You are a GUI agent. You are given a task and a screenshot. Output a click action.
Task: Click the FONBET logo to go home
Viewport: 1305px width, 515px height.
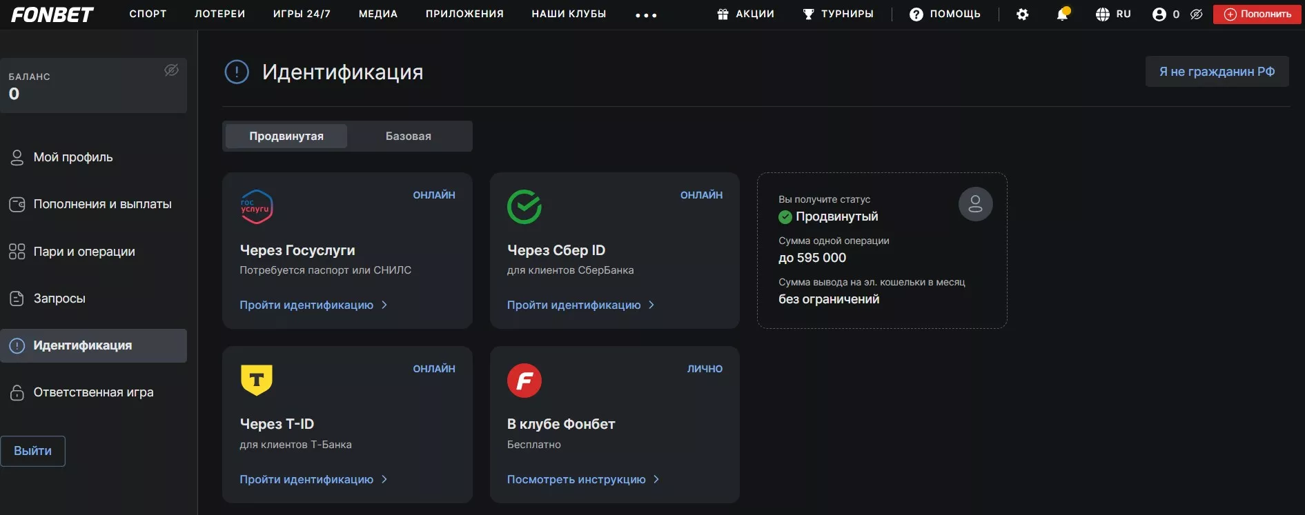[x=52, y=14]
